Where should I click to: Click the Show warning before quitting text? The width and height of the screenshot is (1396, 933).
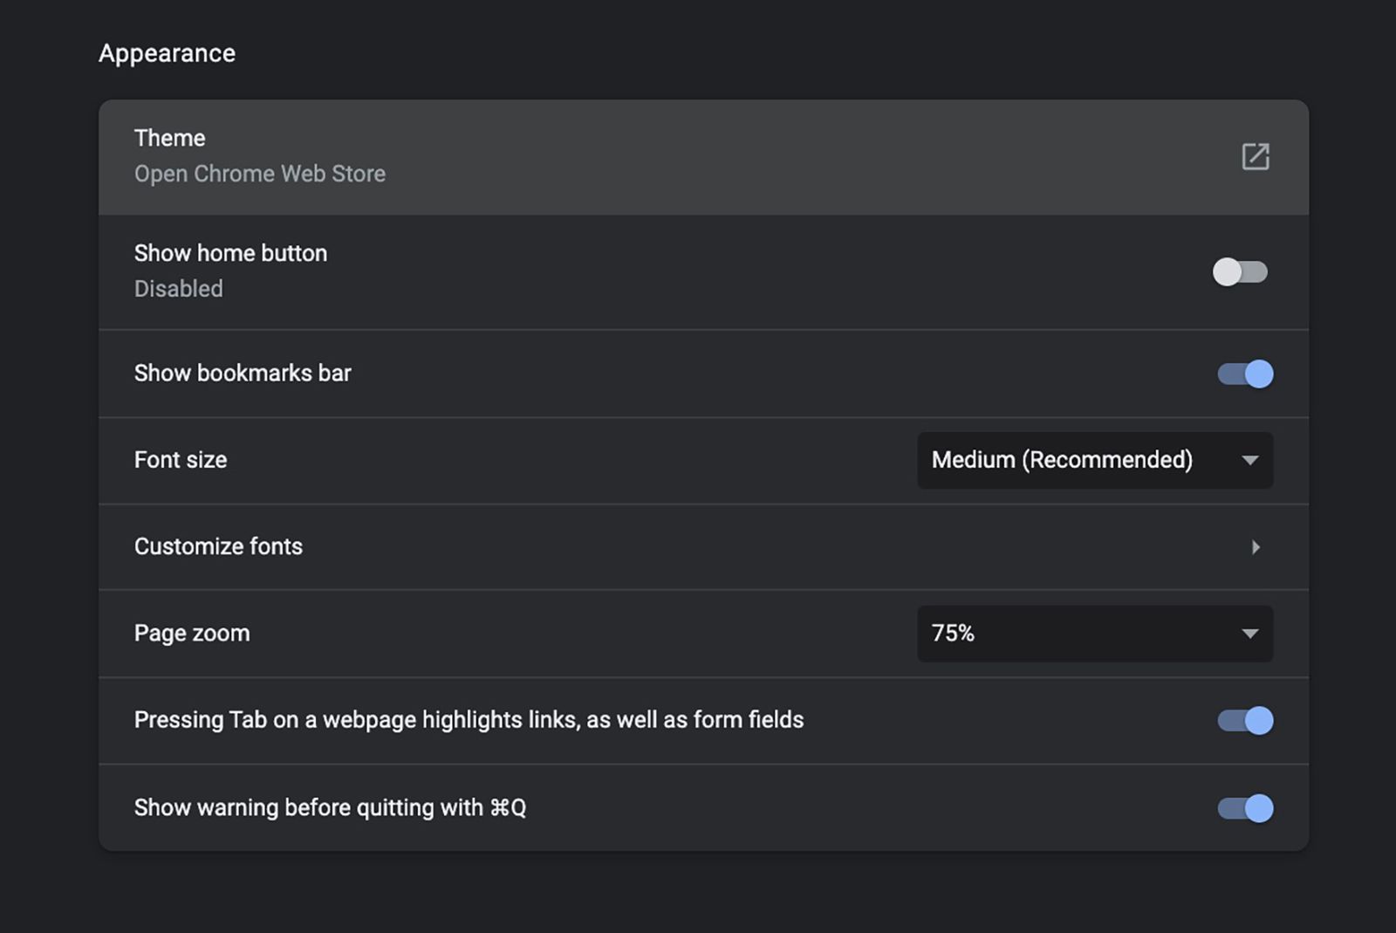(330, 807)
